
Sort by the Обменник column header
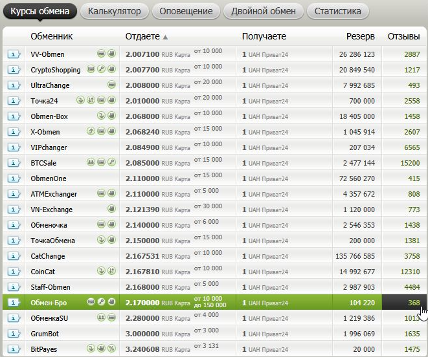point(52,36)
